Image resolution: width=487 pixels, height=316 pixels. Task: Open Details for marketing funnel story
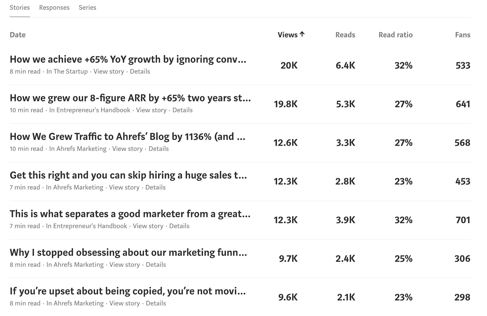point(156,265)
